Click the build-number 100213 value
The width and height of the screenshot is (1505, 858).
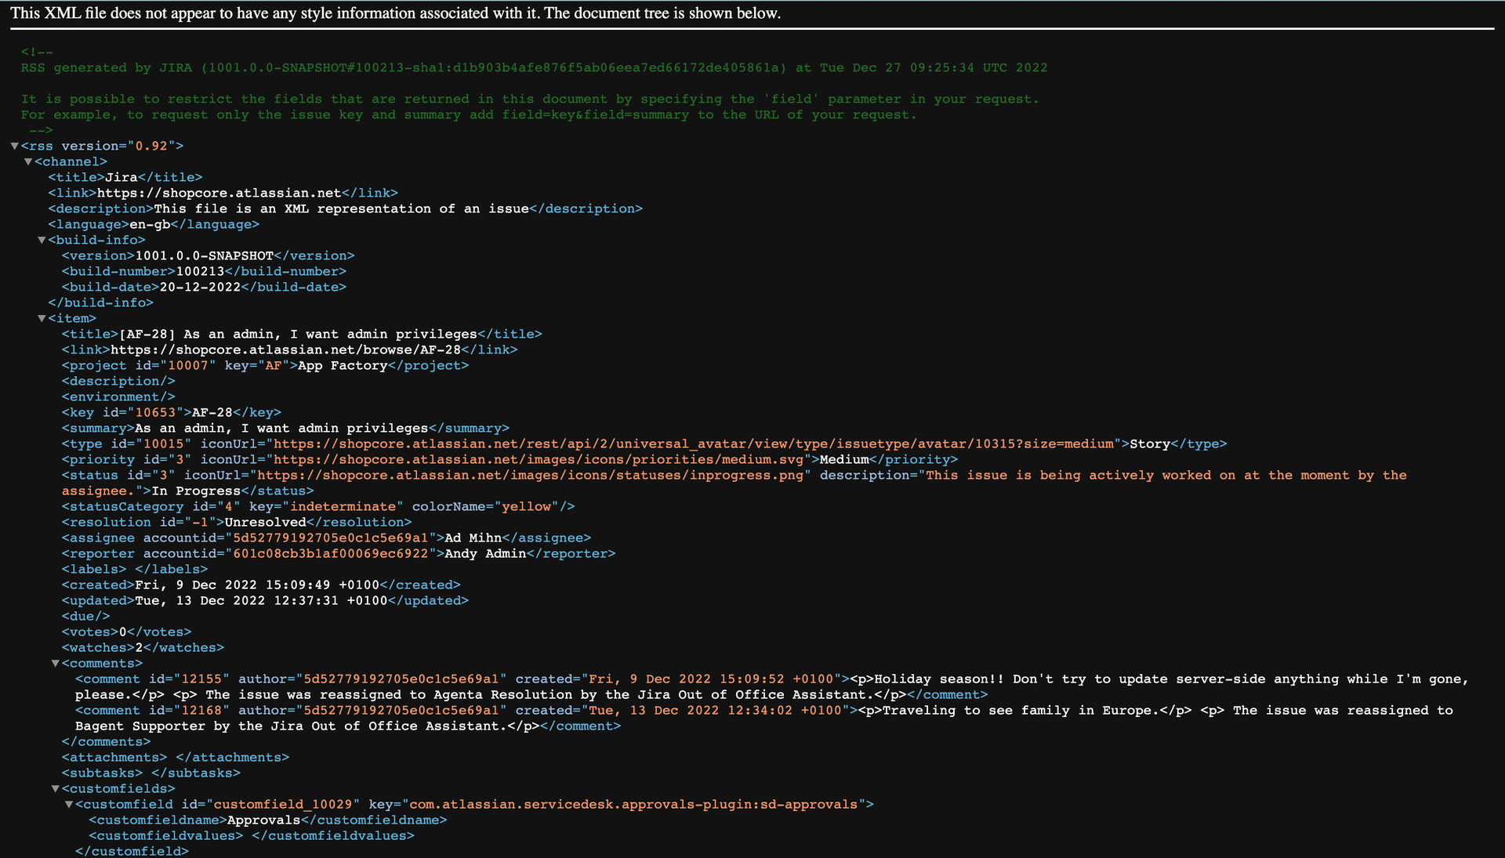pyautogui.click(x=200, y=271)
